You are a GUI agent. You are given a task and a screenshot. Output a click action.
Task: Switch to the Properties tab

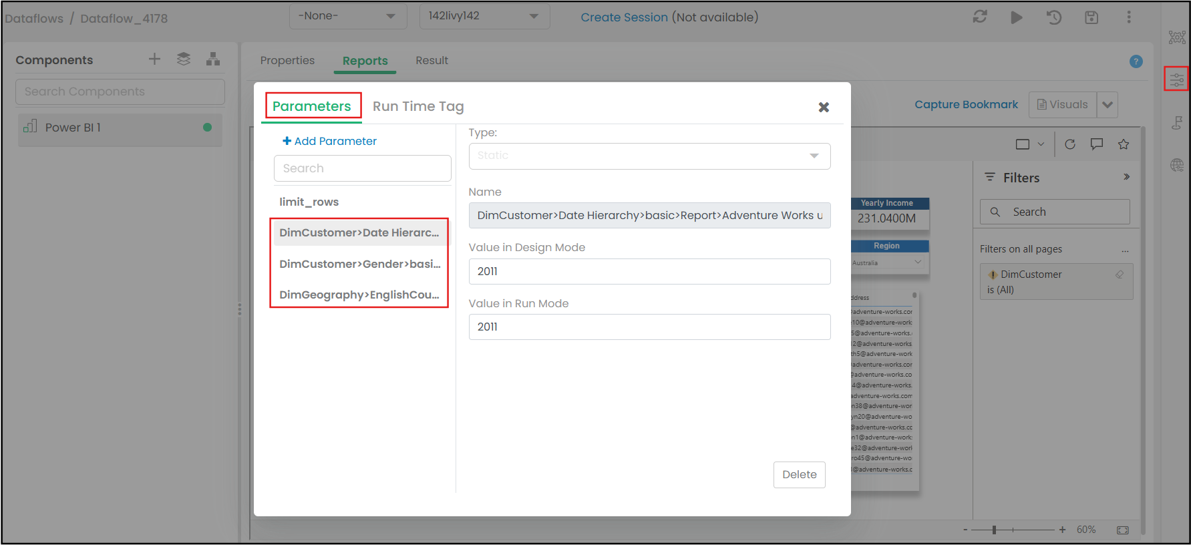point(287,61)
